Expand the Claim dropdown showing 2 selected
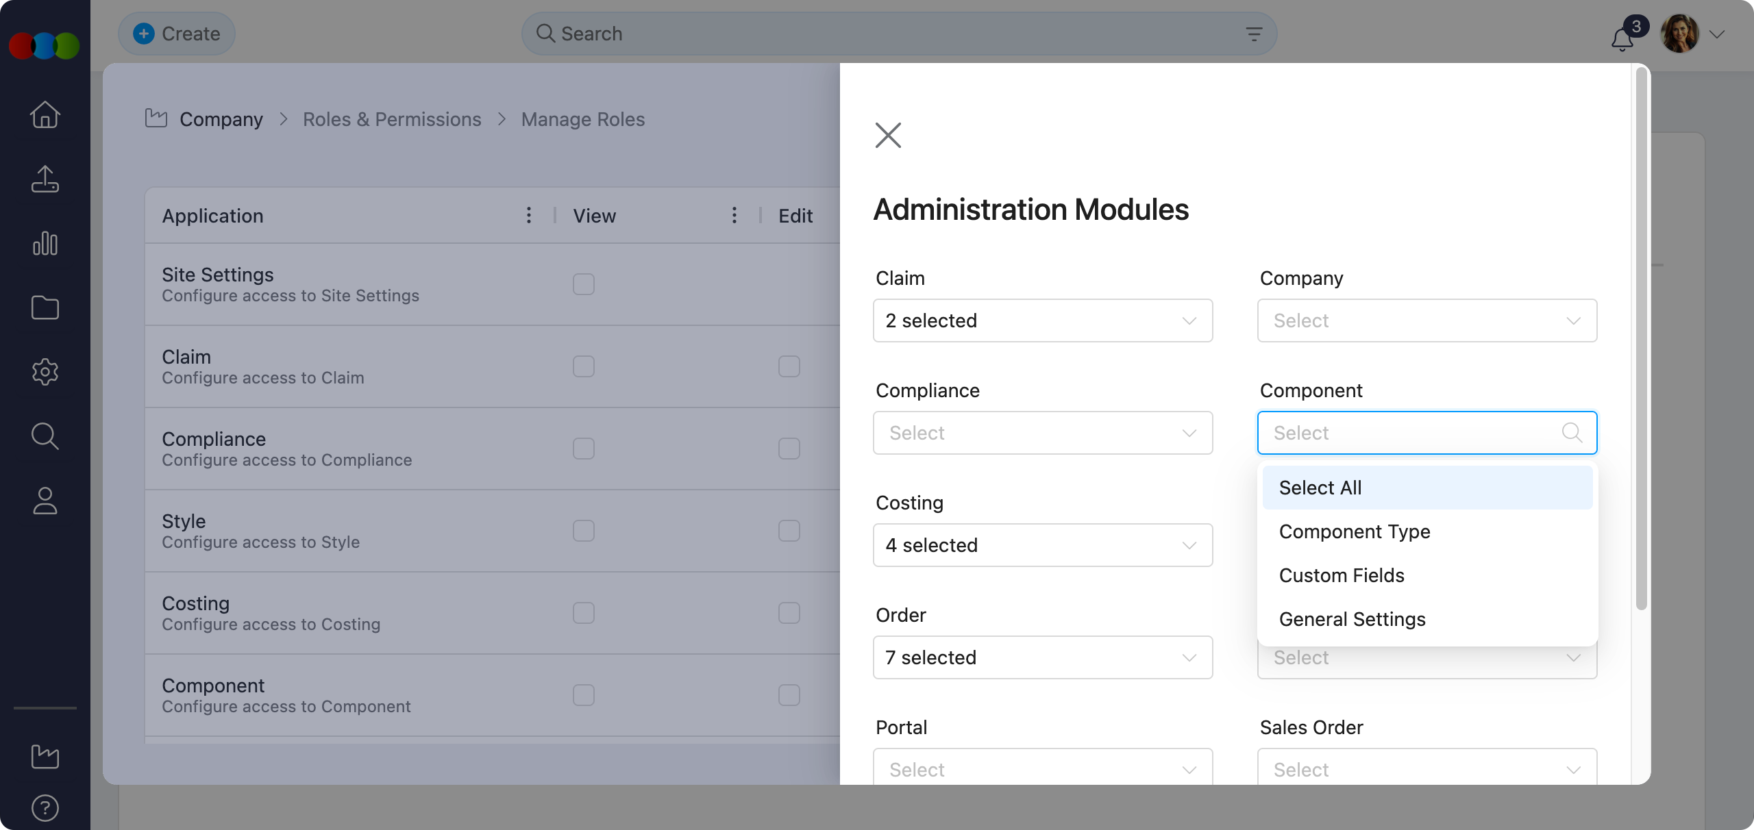Screen dimensions: 1754x830 (x=1042, y=320)
